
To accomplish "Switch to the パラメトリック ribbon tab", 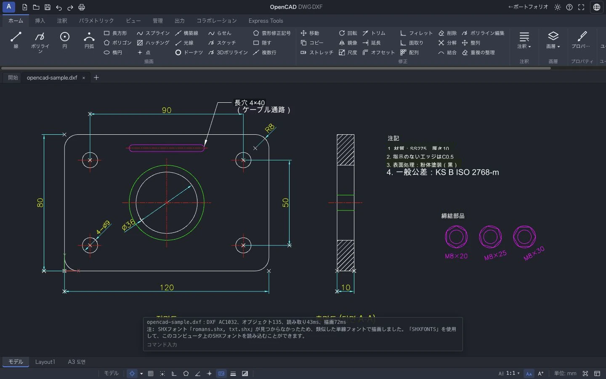I will (96, 21).
